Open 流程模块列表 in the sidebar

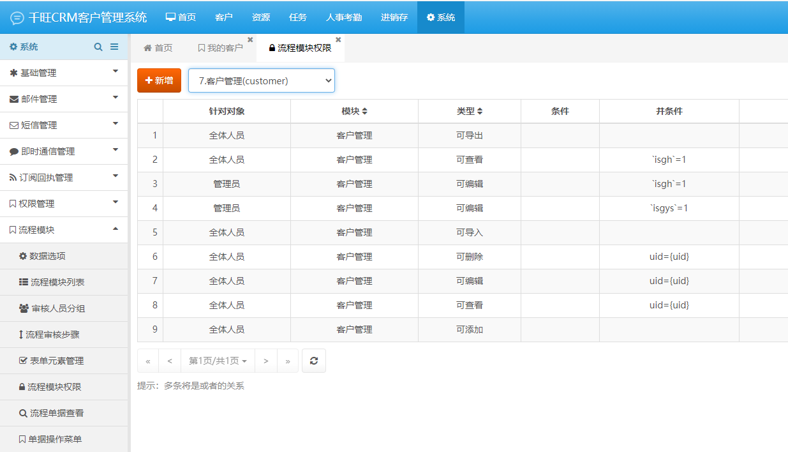point(64,282)
